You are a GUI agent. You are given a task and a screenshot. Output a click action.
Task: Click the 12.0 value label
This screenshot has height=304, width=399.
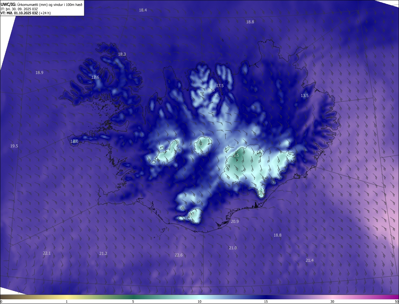[74, 141]
